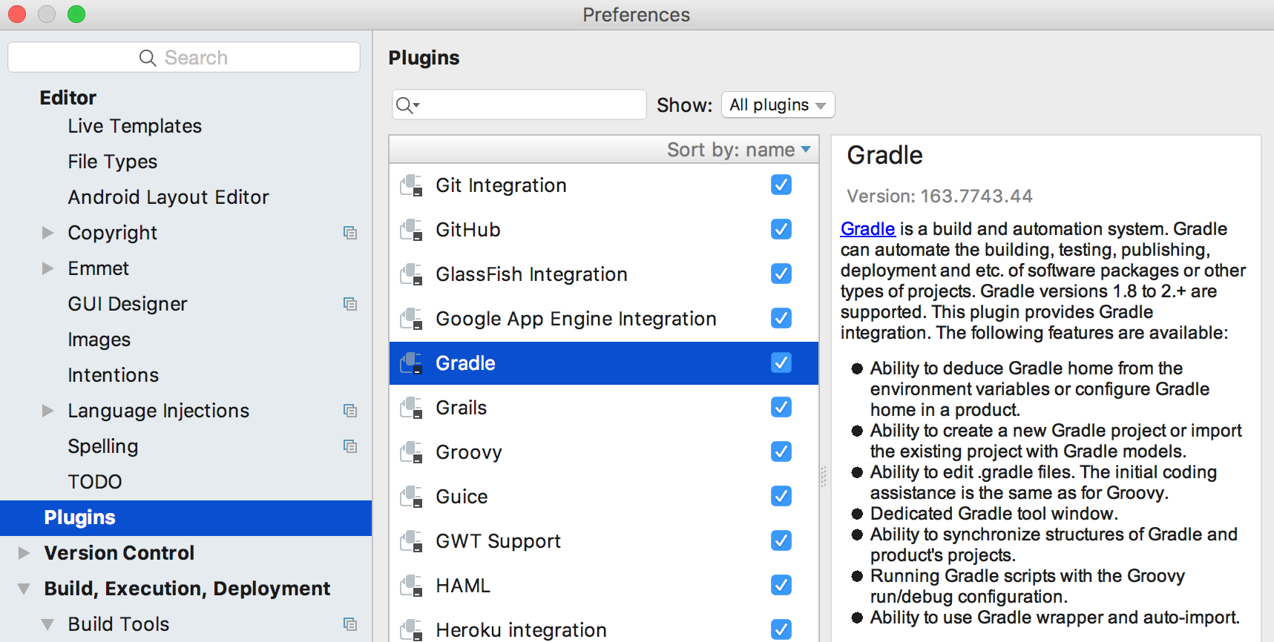Open the Sort by name dropdown
Screen dimensions: 1274x642
(738, 150)
